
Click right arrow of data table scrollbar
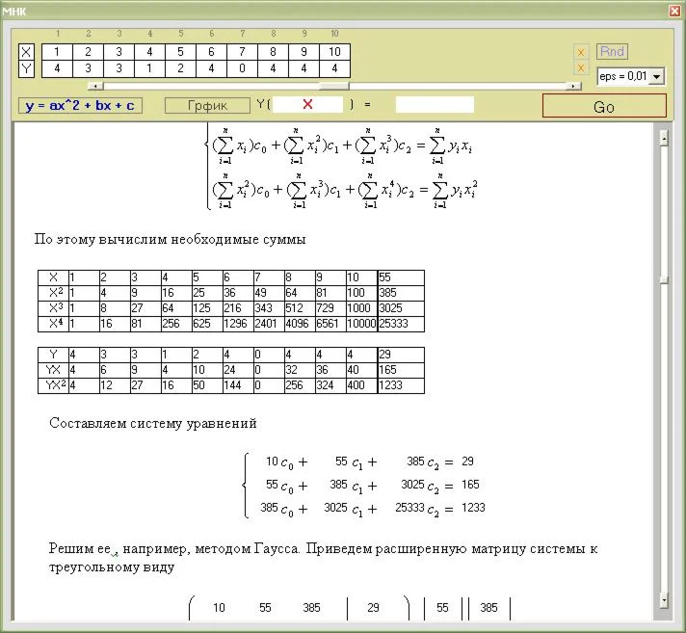[575, 86]
